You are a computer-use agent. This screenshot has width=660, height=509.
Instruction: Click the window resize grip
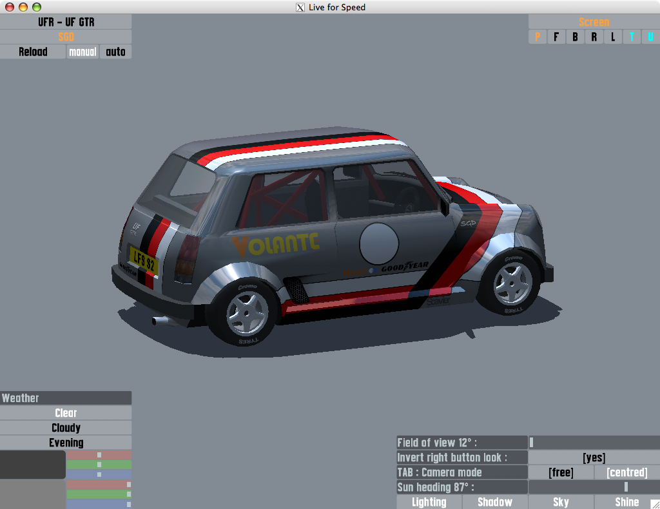[655, 504]
